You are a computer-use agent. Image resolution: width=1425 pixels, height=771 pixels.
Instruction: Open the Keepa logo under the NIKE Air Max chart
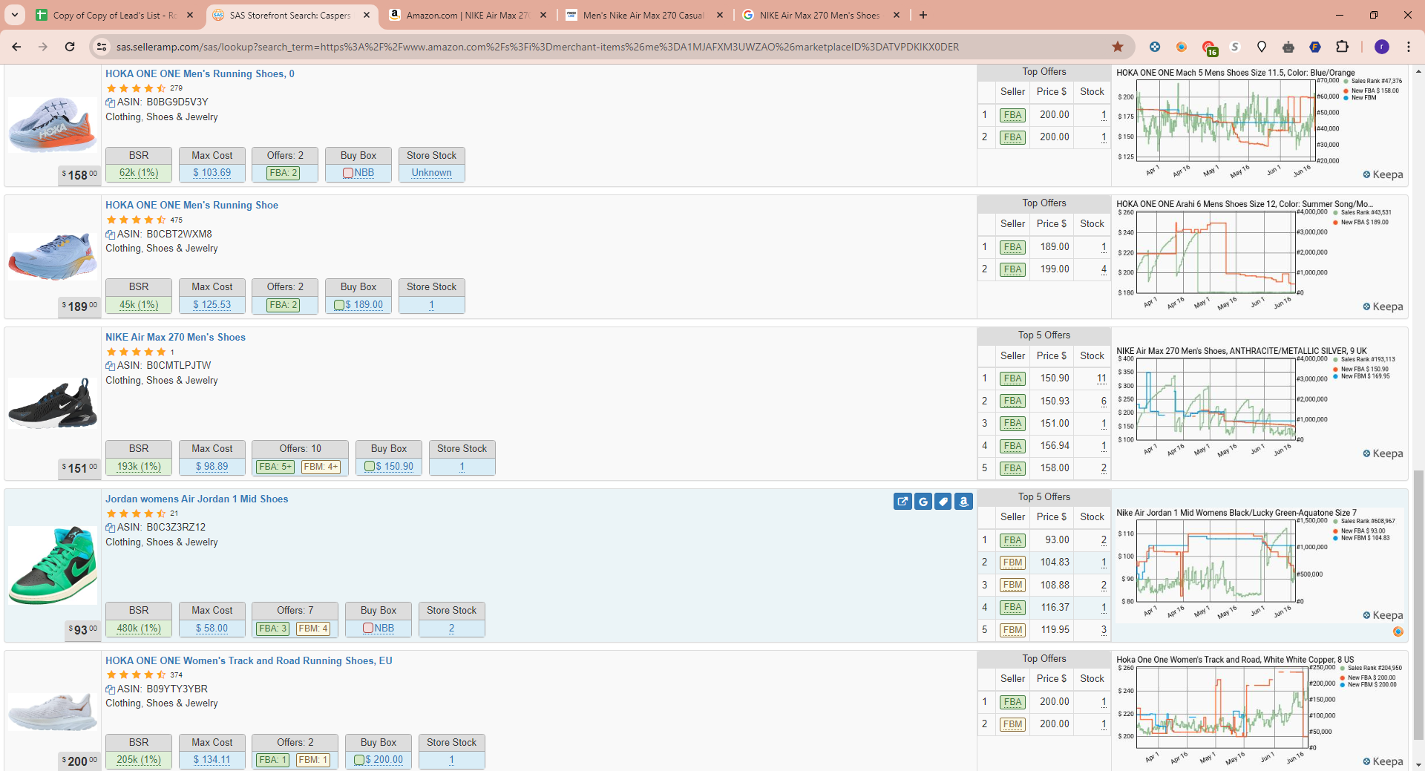pos(1383,453)
